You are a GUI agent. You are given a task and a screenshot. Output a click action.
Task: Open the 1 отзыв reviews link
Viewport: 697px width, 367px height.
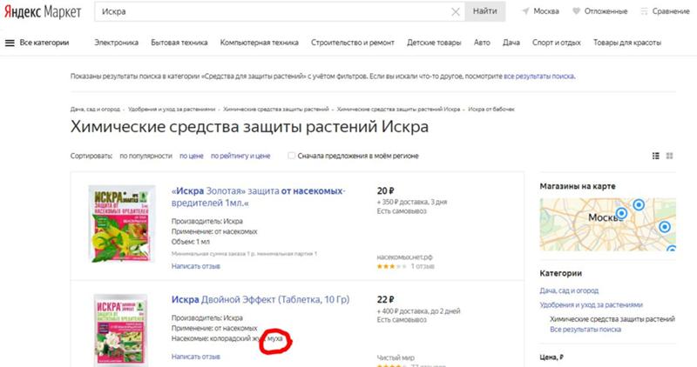[x=423, y=266]
